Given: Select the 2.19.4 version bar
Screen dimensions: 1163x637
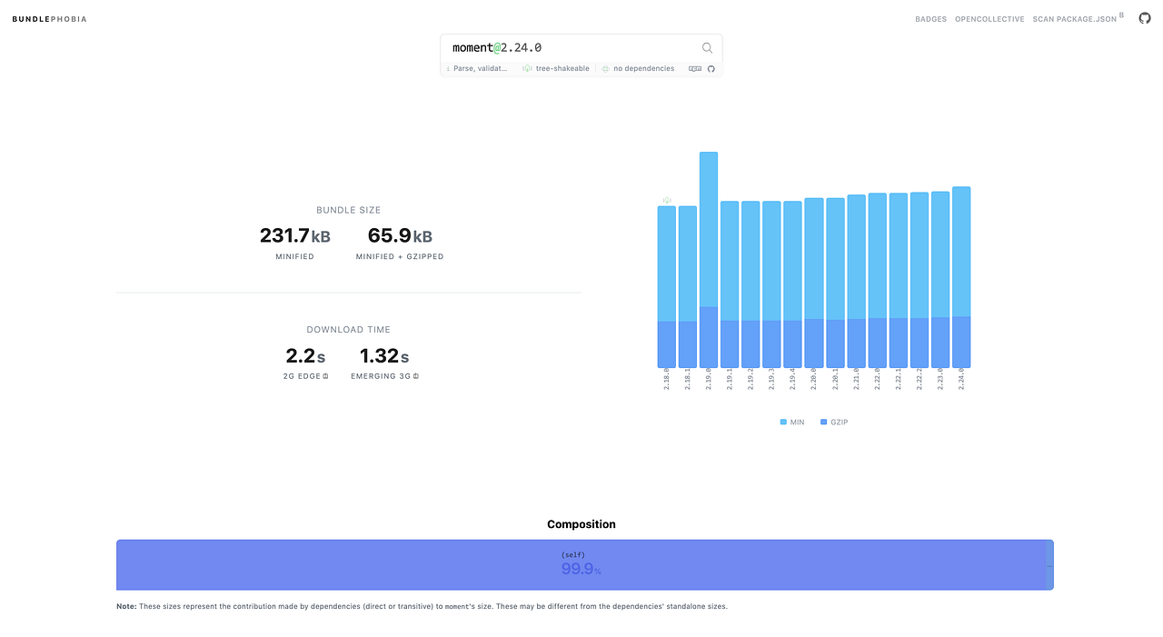Looking at the screenshot, I should [792, 284].
